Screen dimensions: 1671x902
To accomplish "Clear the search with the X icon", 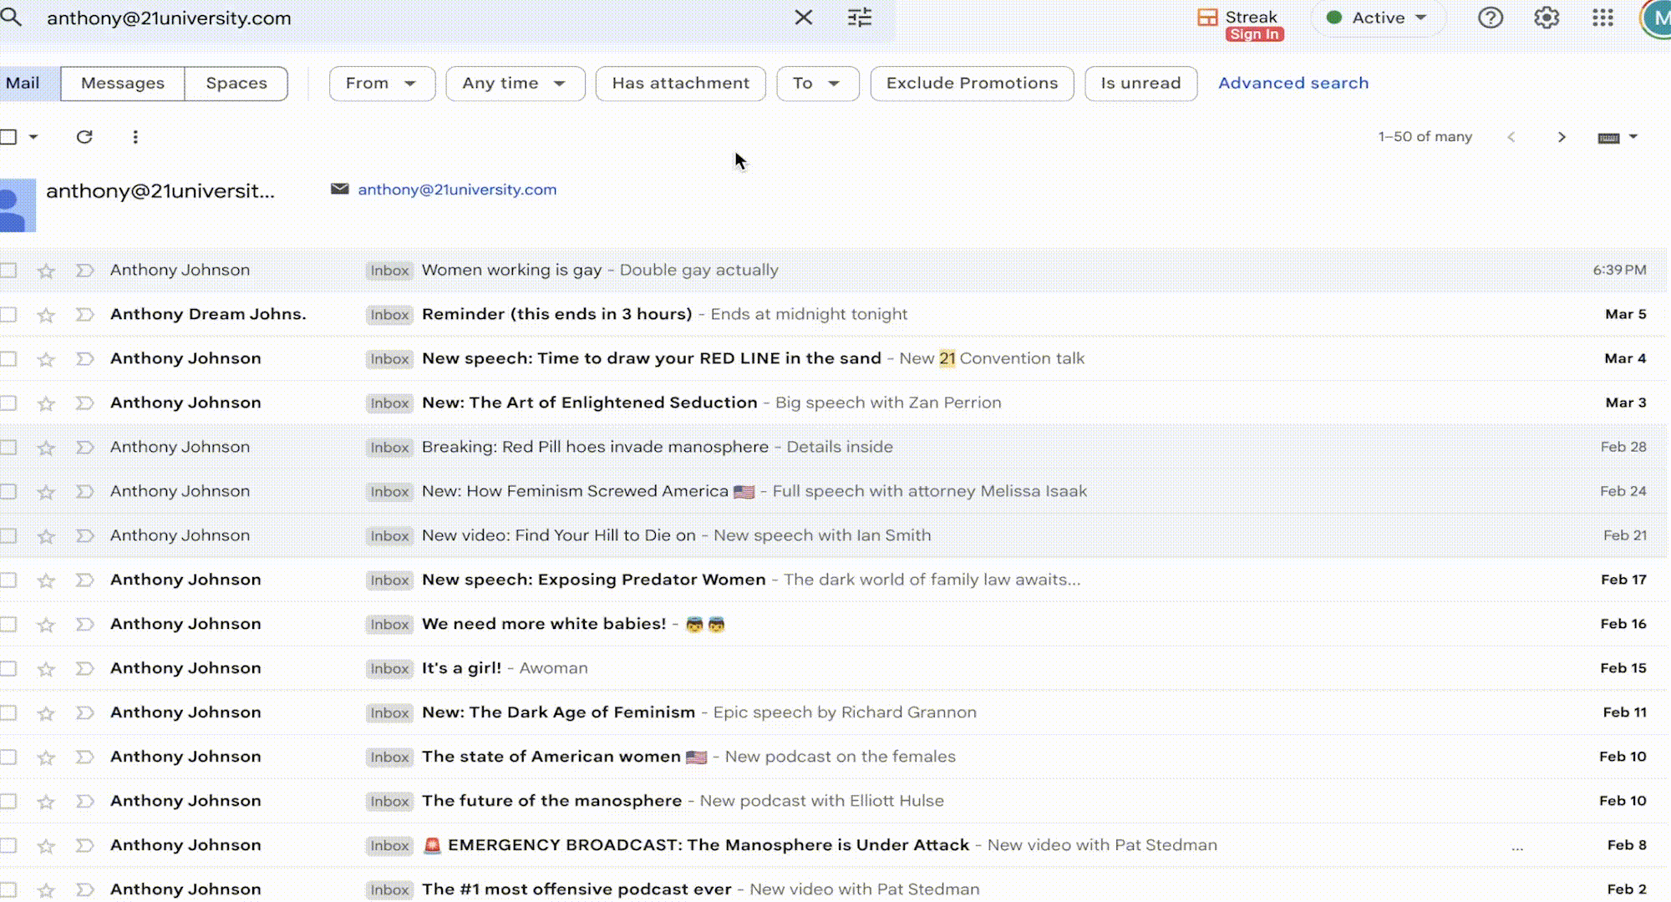I will click(x=803, y=18).
